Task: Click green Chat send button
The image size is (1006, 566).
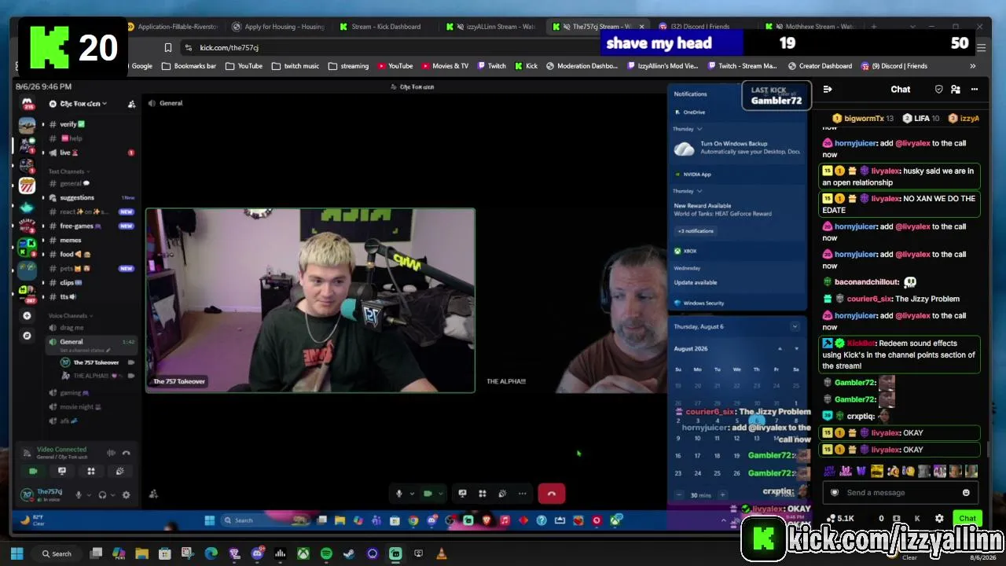Action: click(x=967, y=519)
